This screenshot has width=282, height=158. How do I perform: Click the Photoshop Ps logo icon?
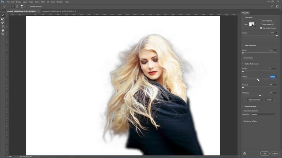click(3, 2)
